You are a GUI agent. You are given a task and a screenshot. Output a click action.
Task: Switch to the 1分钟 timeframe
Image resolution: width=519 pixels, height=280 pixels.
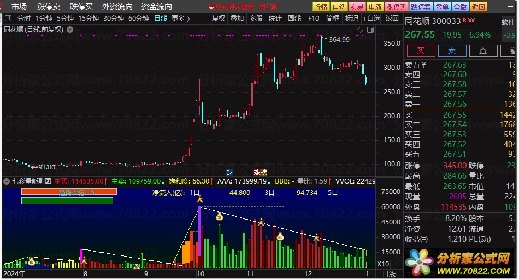click(x=44, y=19)
